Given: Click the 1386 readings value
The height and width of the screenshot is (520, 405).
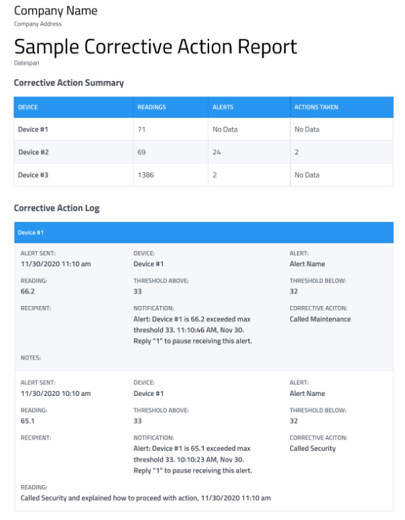Looking at the screenshot, I should point(146,175).
